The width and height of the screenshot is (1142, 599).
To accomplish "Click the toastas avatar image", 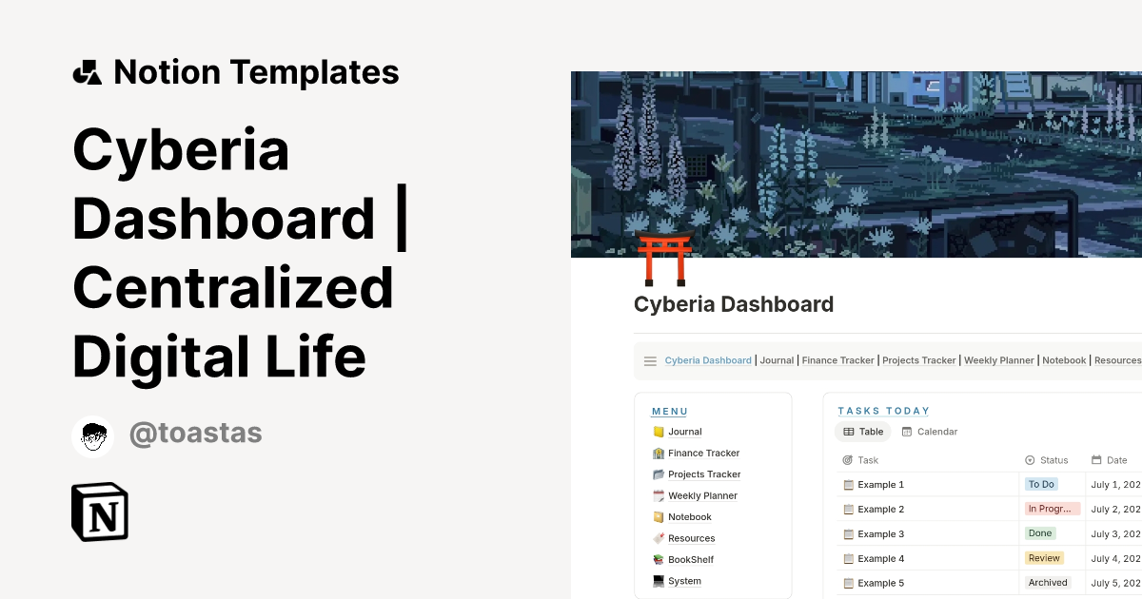I will coord(92,435).
